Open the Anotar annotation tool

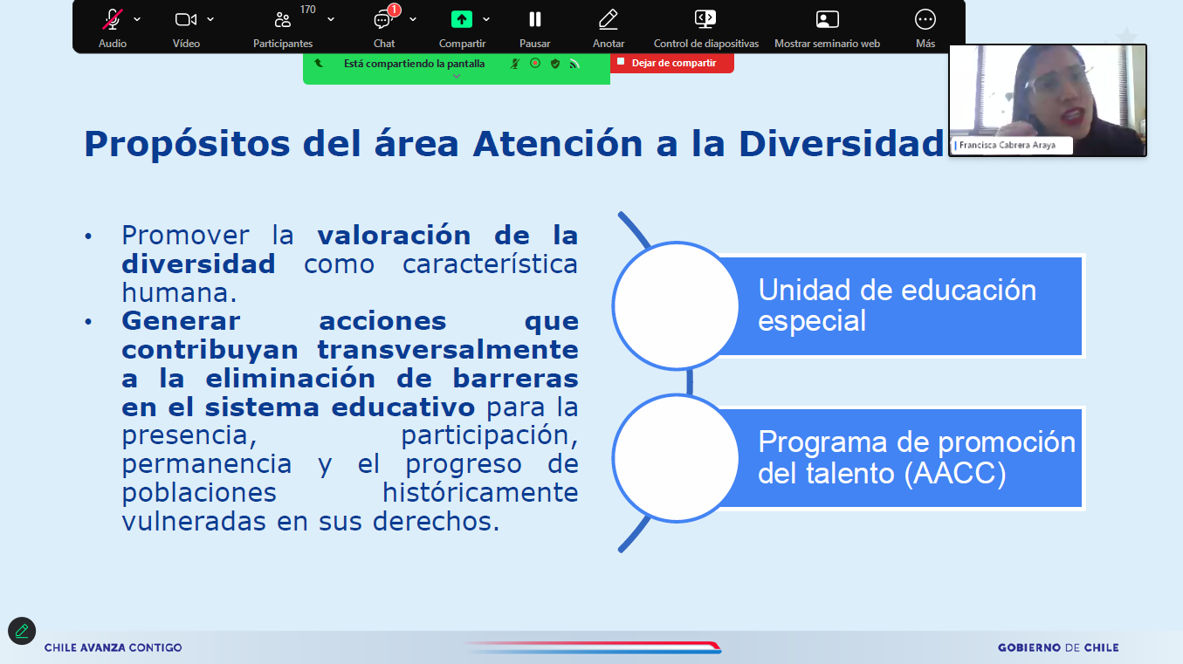[x=608, y=20]
